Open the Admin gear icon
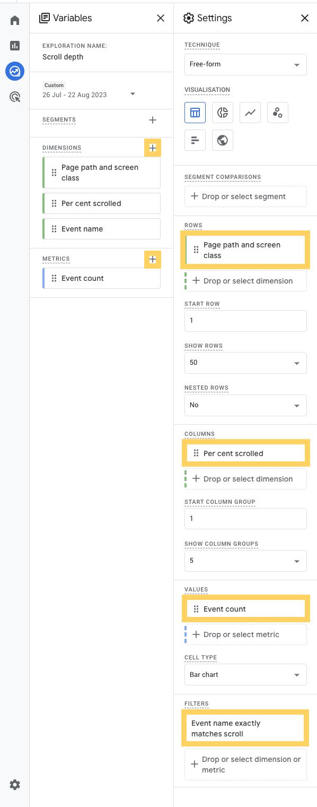 click(15, 785)
